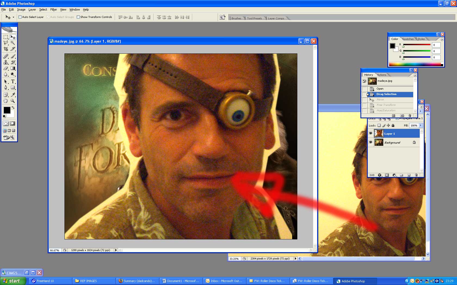Image resolution: width=457 pixels, height=285 pixels.
Task: Click the Windows start button
Action: [13, 281]
